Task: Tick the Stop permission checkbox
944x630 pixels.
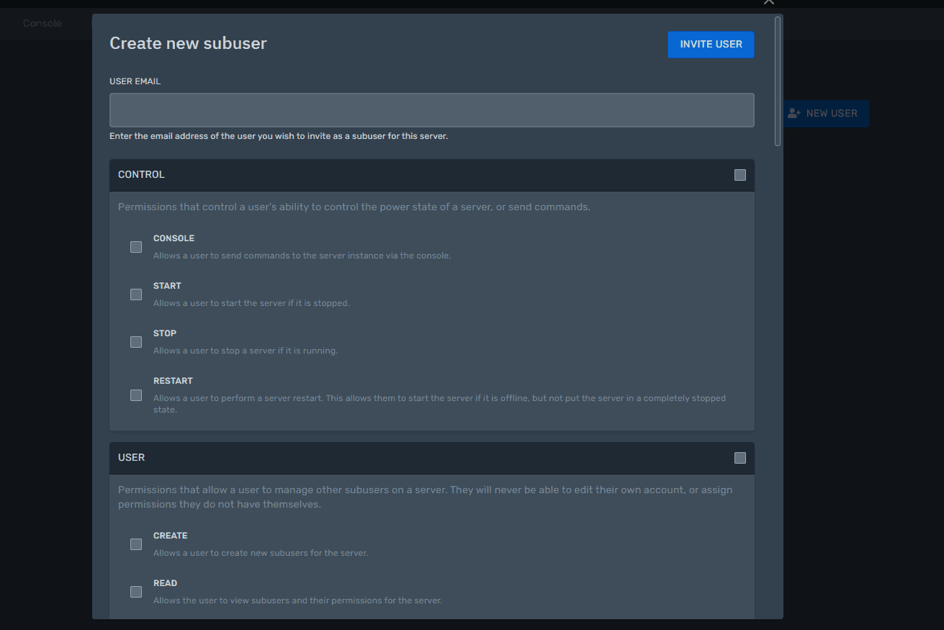Action: coord(136,342)
